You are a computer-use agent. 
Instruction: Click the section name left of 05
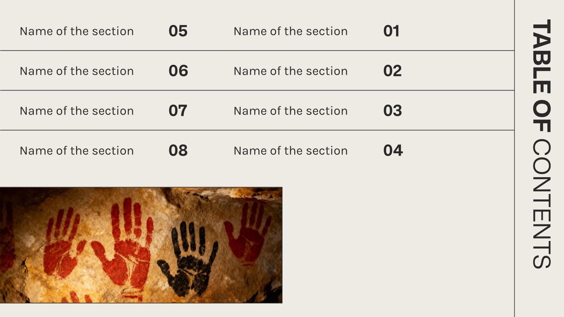tap(76, 31)
